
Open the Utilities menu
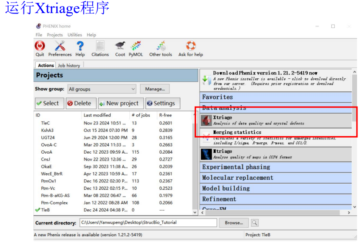tap(75, 35)
